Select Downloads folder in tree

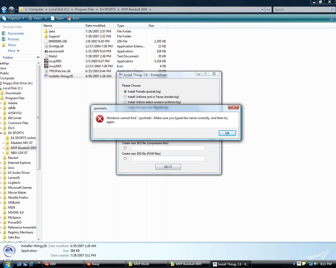pos(13,93)
